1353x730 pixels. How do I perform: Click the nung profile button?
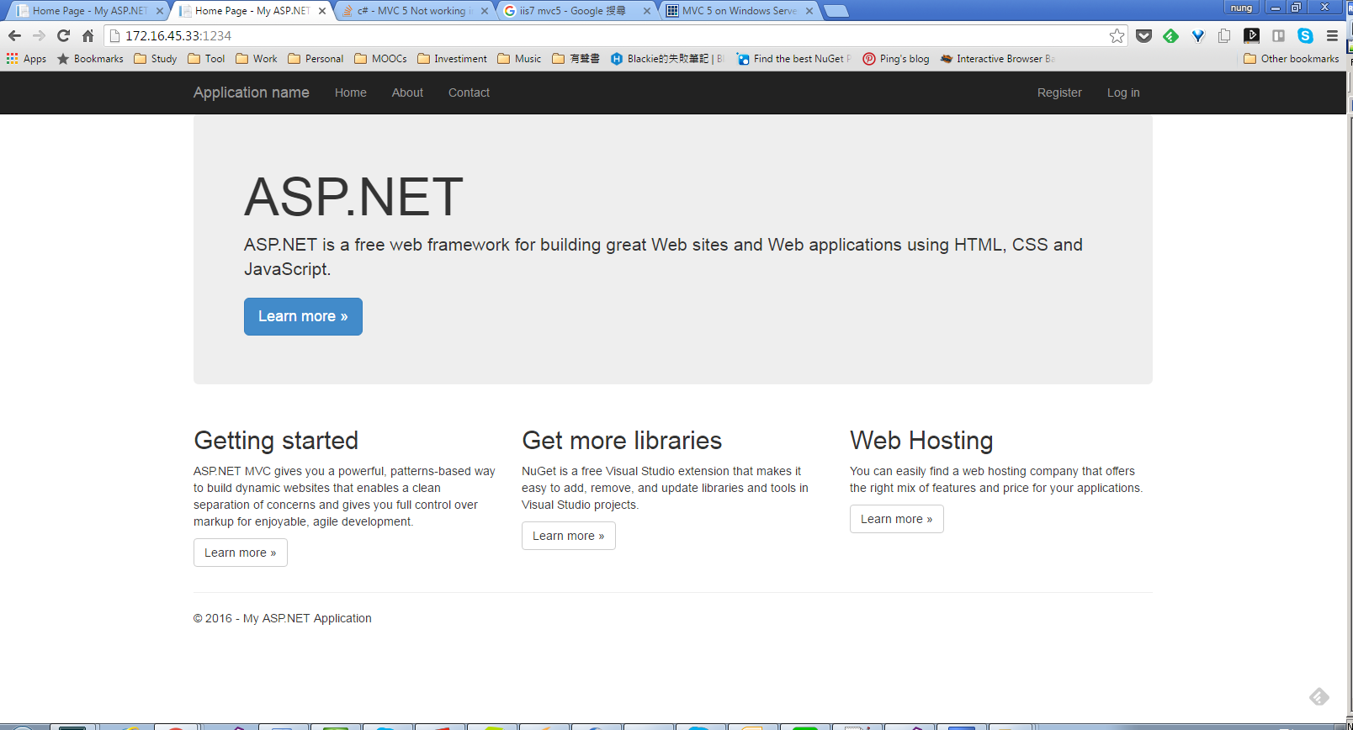point(1241,8)
